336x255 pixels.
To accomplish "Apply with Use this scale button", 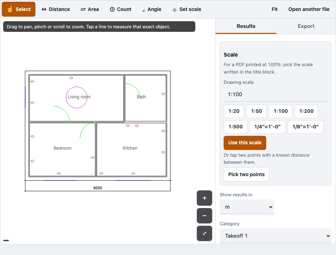I will (245, 143).
